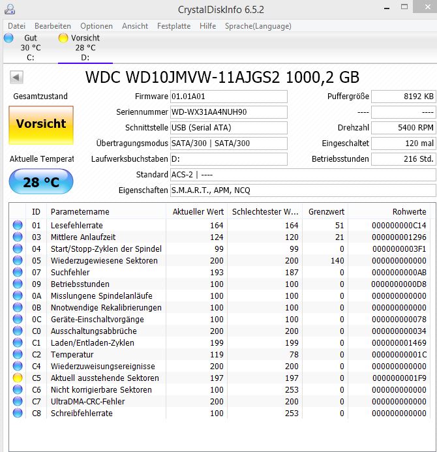
Task: Click the status dot for Ausschaltungsabbrüche
Action: 18,331
